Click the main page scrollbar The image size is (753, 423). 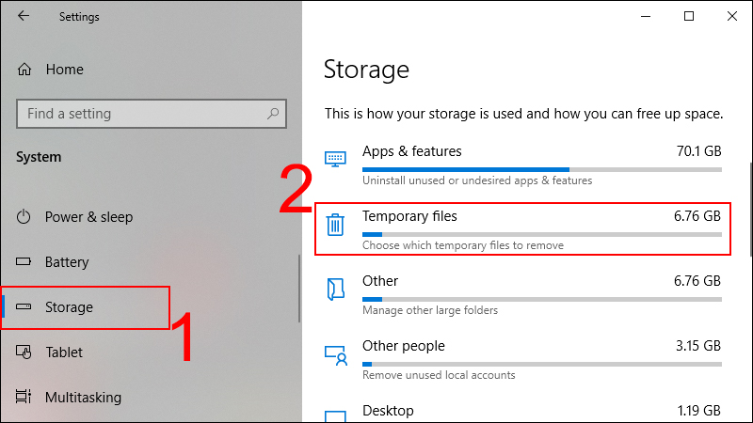tap(750, 210)
